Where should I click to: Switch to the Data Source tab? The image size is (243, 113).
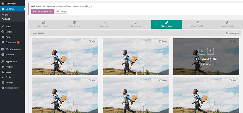[x=75, y=24]
